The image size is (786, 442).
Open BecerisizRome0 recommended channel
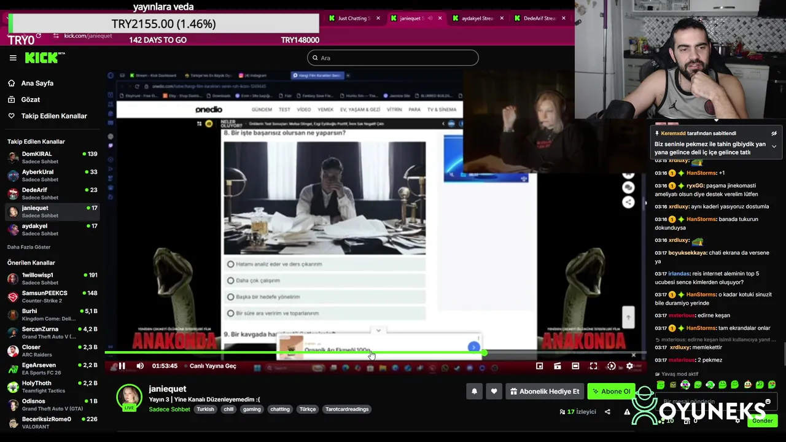[x=52, y=422]
